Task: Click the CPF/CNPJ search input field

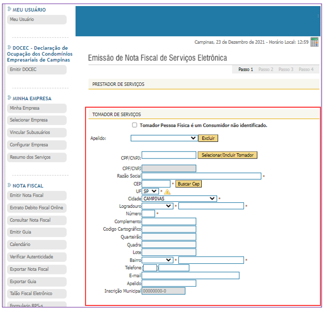Action: click(169, 155)
